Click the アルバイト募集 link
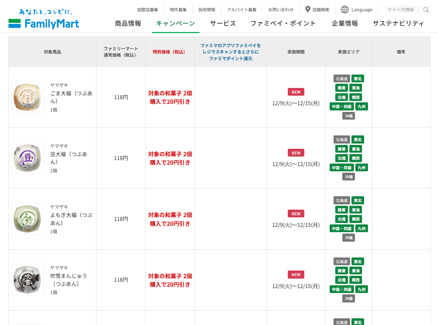This screenshot has height=325, width=438. [242, 9]
